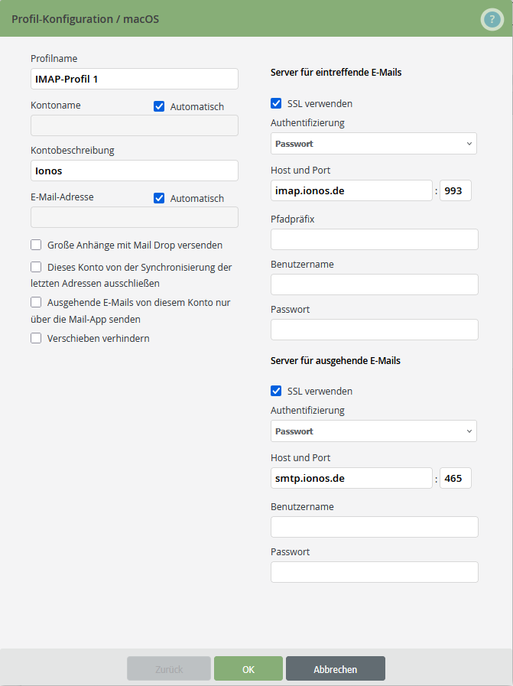
Task: Click the smtp.ionos.de host field
Action: point(351,477)
